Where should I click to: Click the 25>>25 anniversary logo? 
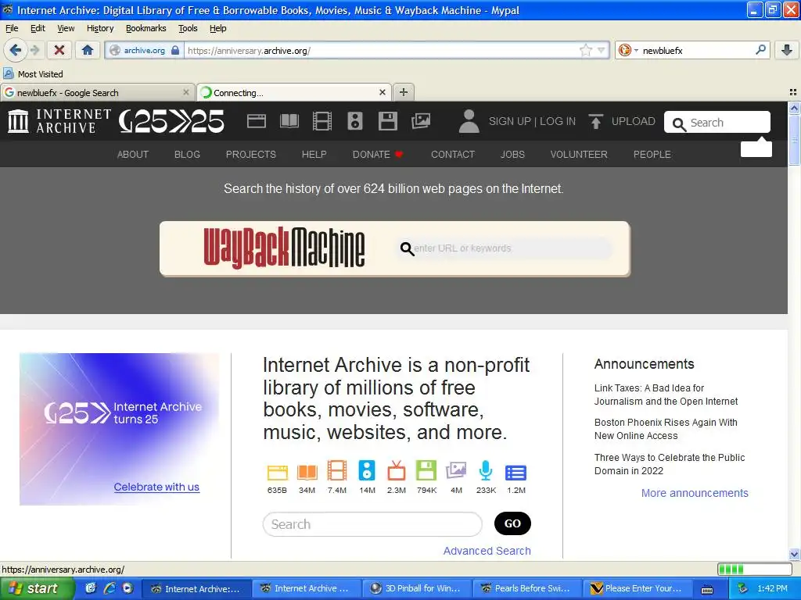[x=171, y=121]
